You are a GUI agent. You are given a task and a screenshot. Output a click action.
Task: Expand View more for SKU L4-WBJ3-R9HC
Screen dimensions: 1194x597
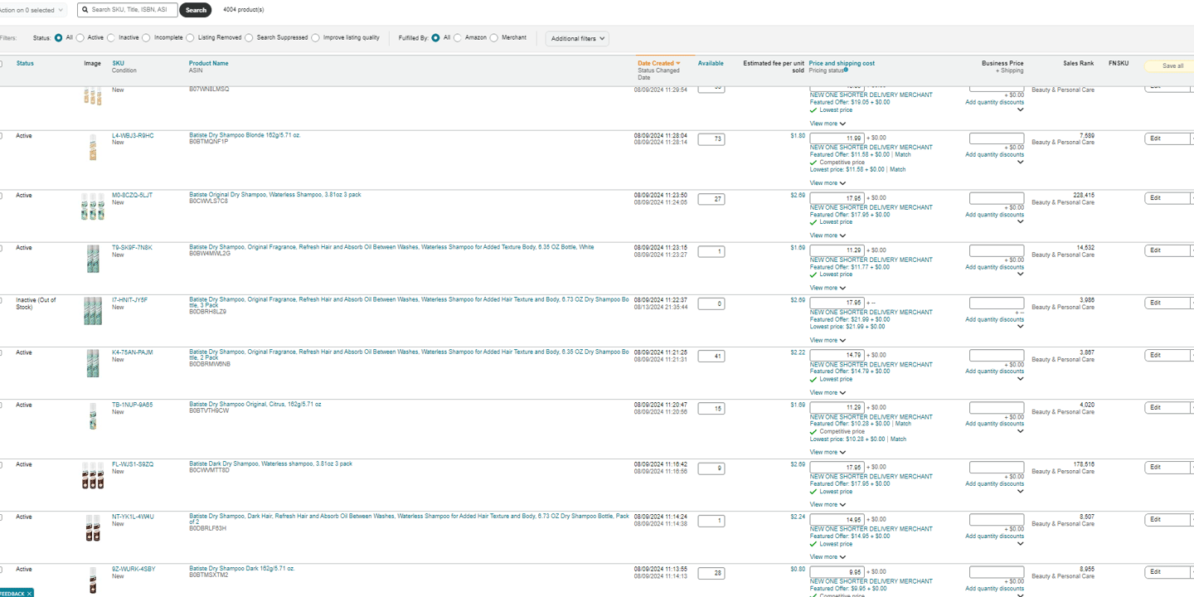pyautogui.click(x=828, y=183)
